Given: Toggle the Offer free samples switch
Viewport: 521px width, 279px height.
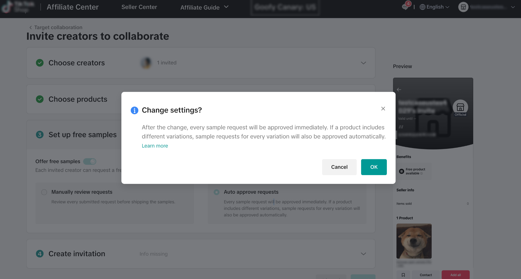Looking at the screenshot, I should 90,161.
